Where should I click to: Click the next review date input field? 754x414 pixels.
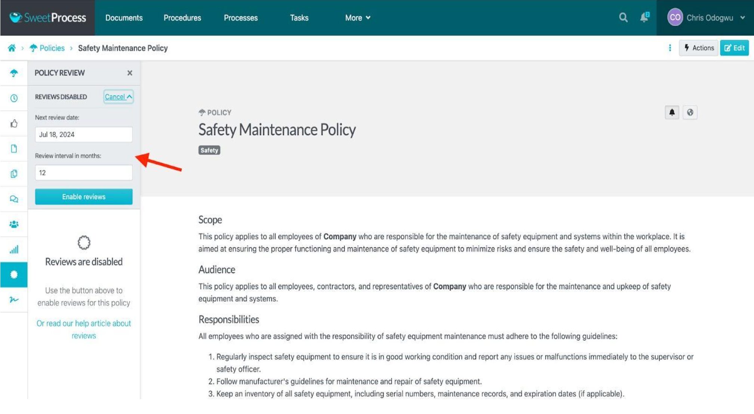pyautogui.click(x=83, y=134)
